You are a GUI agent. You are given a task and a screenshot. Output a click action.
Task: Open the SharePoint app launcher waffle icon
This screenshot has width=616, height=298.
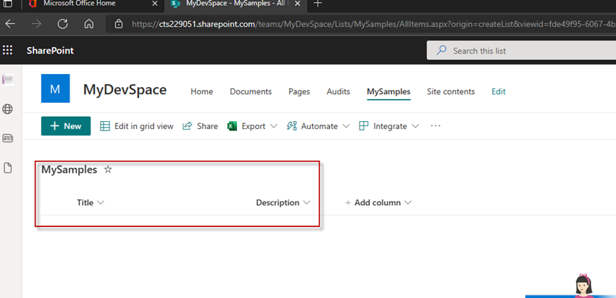[x=7, y=50]
